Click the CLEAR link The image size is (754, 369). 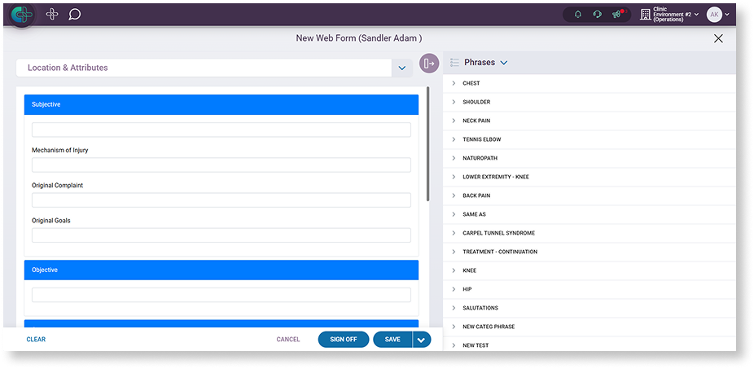point(36,340)
